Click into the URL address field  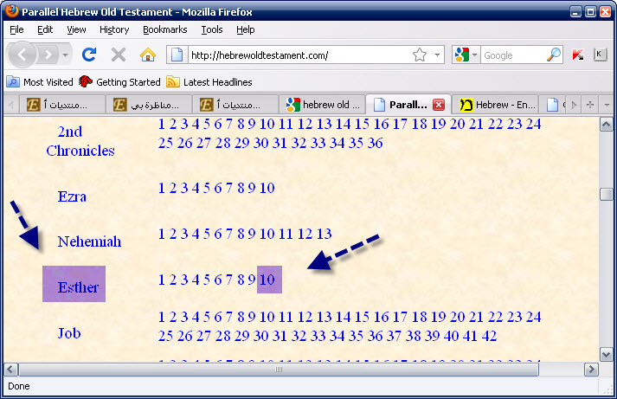point(294,55)
